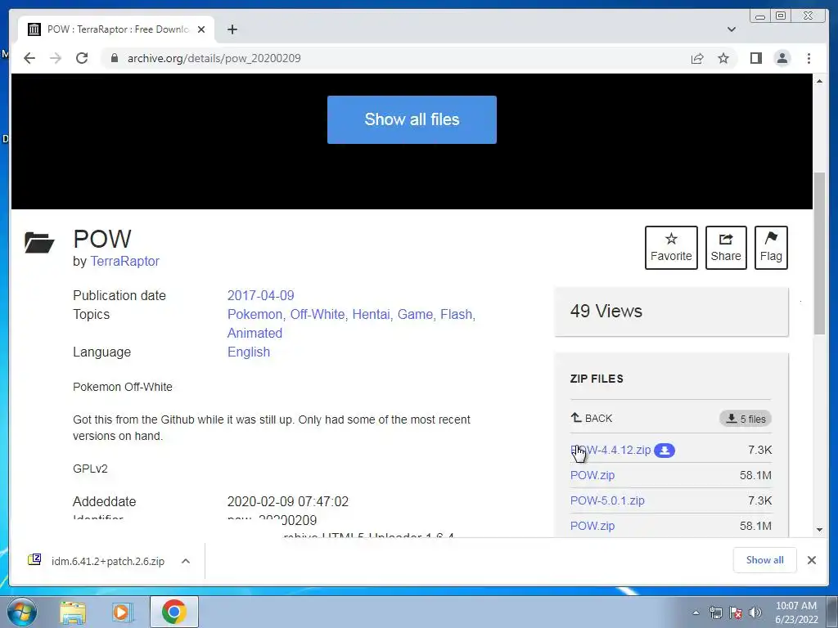Click the 5 files download badge

pyautogui.click(x=746, y=419)
